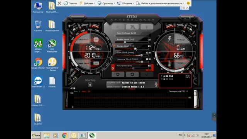Click the monitoring graph scrollbar down arrow
The width and height of the screenshot is (247, 139).
(x=195, y=107)
